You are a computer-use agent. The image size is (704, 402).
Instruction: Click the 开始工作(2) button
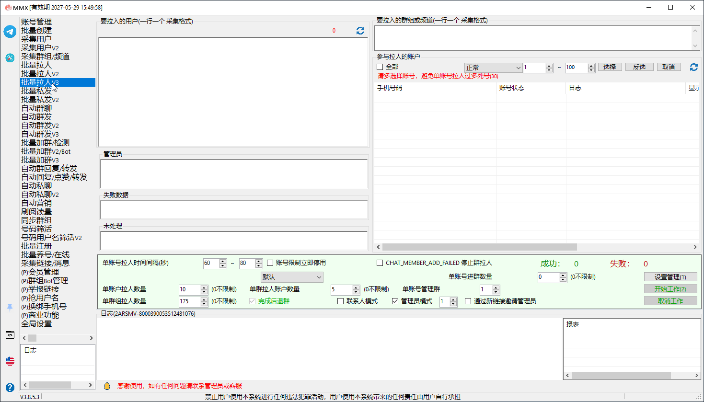tap(670, 289)
